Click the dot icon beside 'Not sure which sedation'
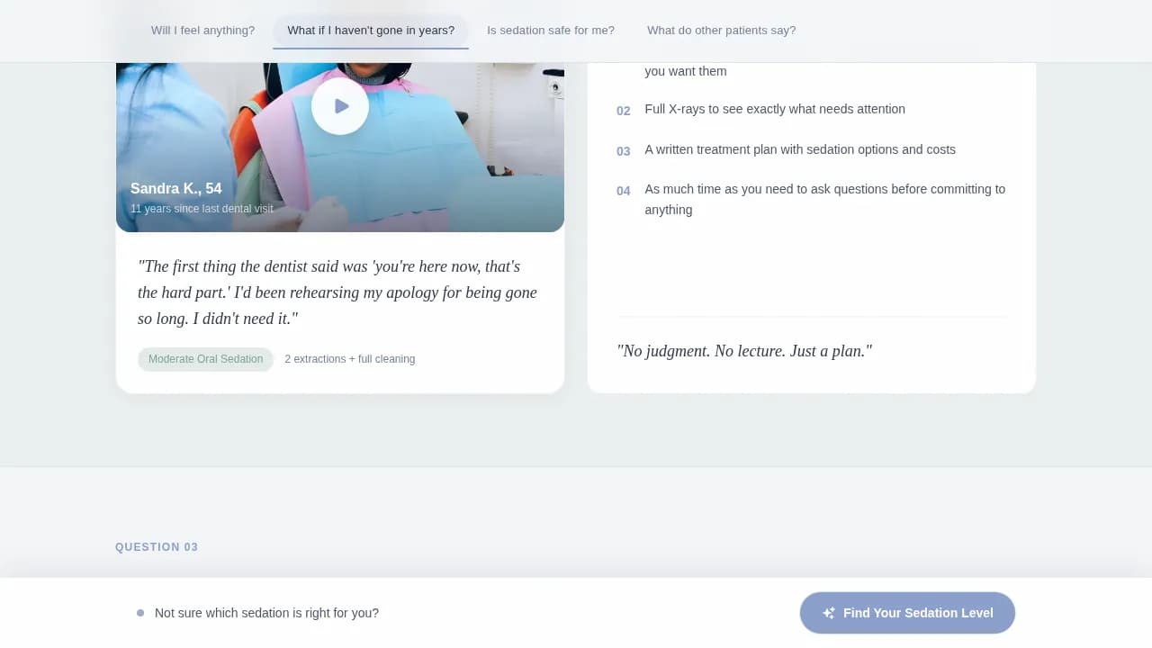This screenshot has width=1152, height=648. [140, 613]
